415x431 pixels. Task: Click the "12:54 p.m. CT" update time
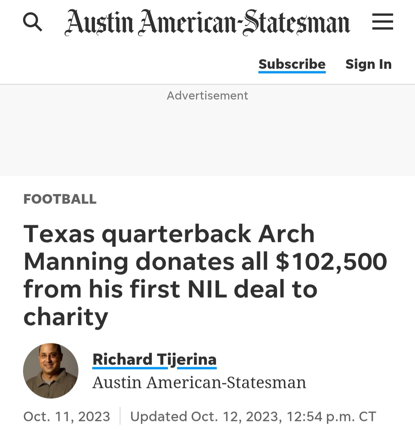(330, 416)
